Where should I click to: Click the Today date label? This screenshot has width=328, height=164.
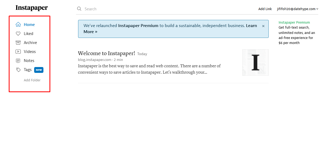pyautogui.click(x=142, y=54)
